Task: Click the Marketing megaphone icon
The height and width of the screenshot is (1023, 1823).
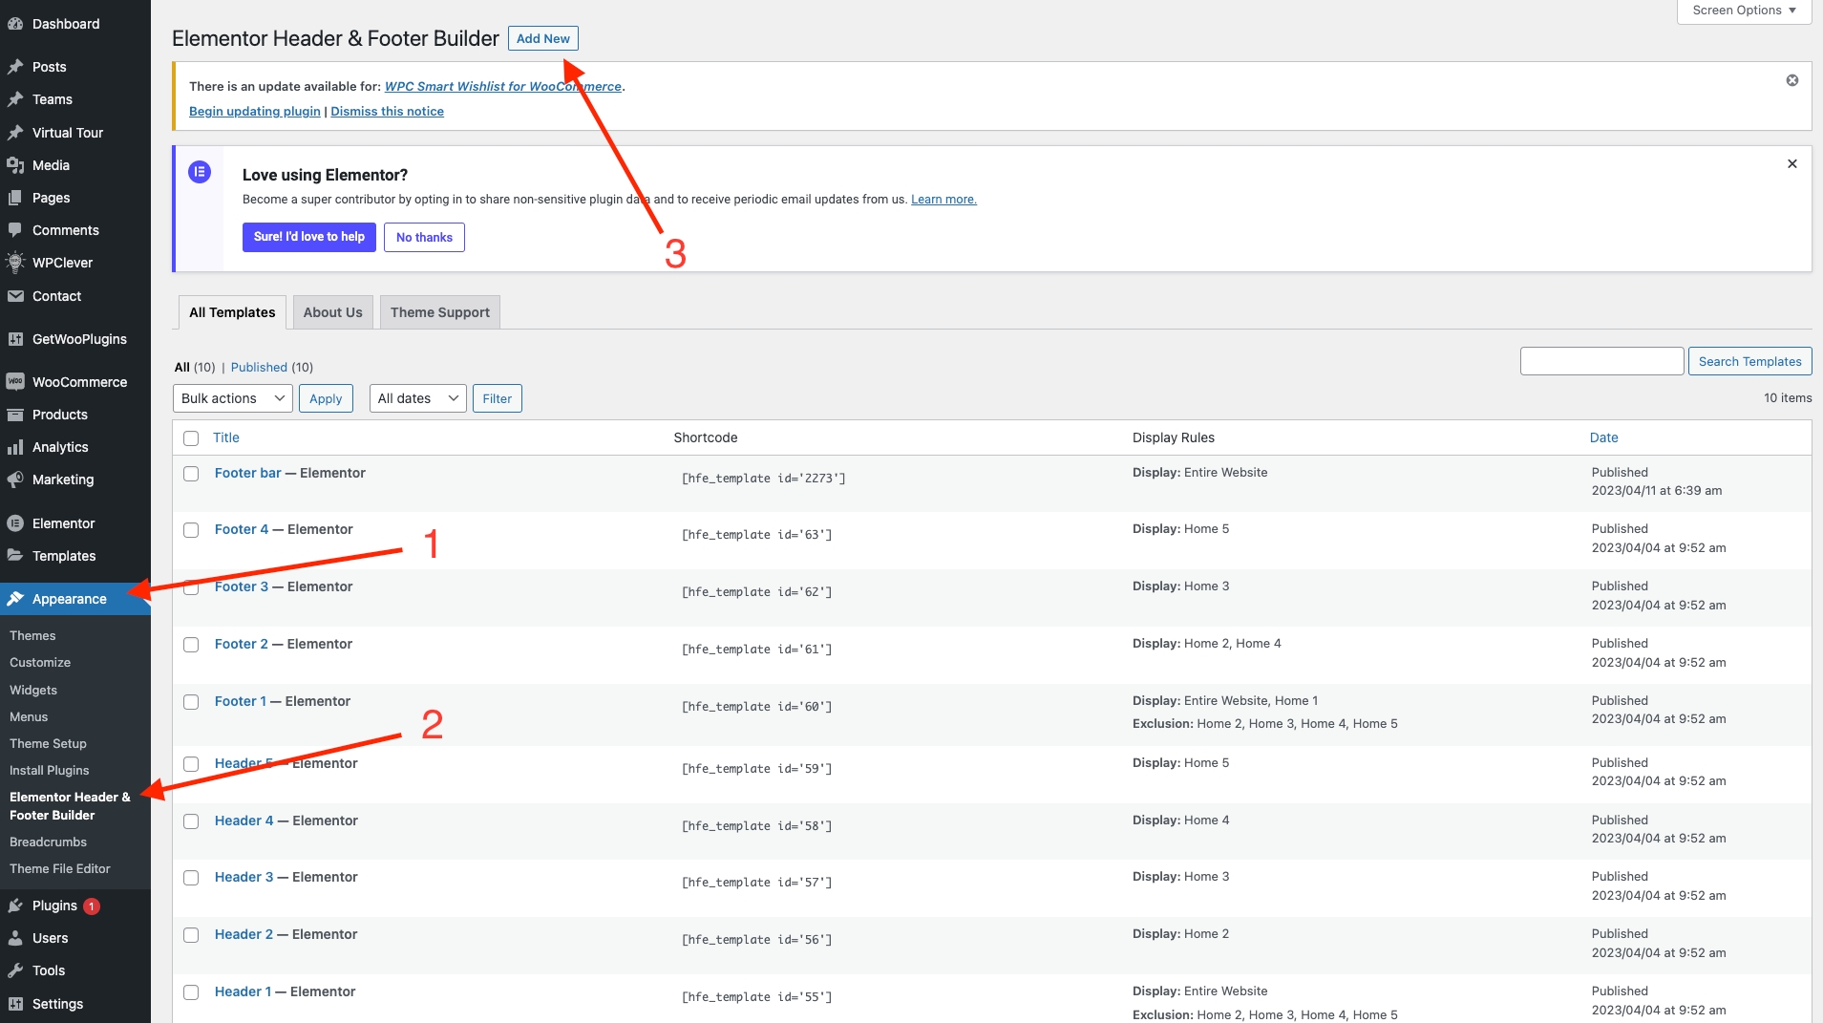Action: (x=15, y=480)
